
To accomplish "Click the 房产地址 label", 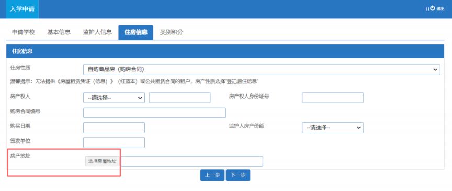I will pyautogui.click(x=20, y=156).
